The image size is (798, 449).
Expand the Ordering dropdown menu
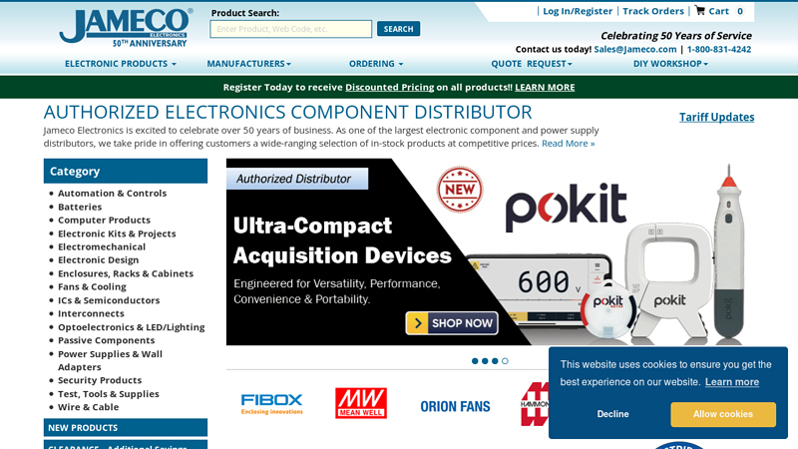tap(376, 64)
